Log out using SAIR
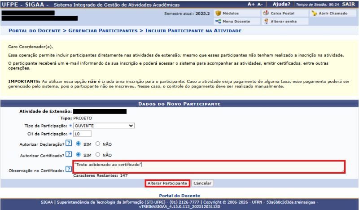The height and width of the screenshot is (210, 359). [349, 4]
